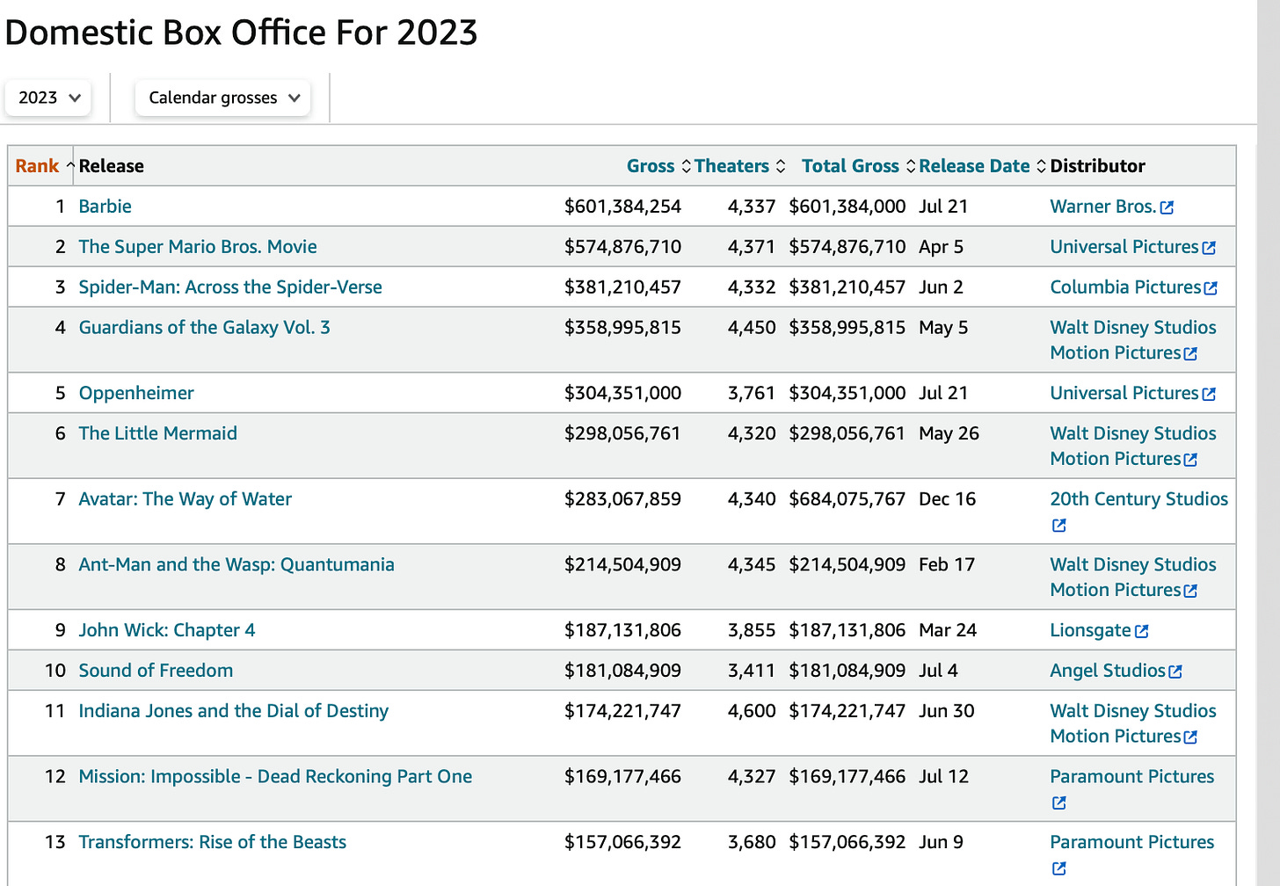The width and height of the screenshot is (1280, 886).
Task: Click the Angel Studios distributor link
Action: pos(1108,671)
